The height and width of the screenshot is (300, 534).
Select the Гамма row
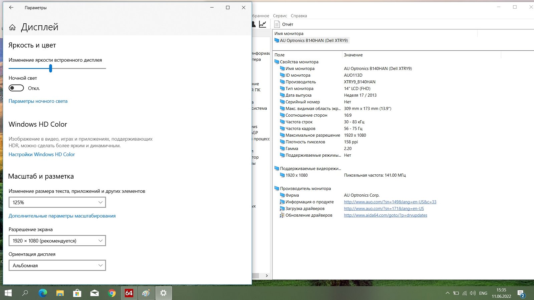coord(289,148)
